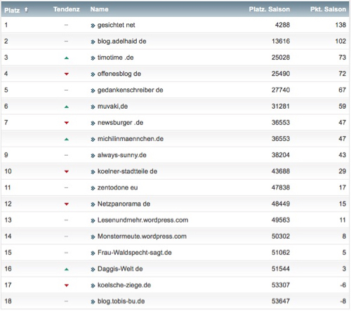The width and height of the screenshot is (351, 311).
Task: Sort by Platz. Saison column header
Action: click(270, 9)
